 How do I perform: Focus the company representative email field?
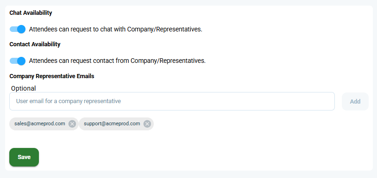click(x=172, y=101)
